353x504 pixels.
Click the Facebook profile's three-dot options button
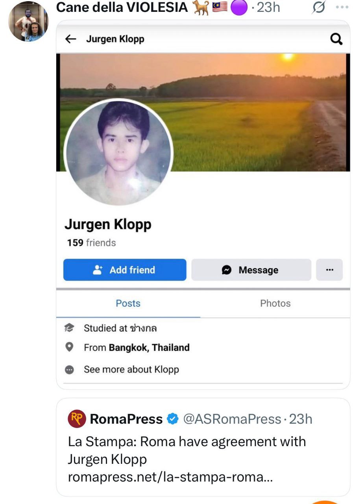pyautogui.click(x=329, y=270)
